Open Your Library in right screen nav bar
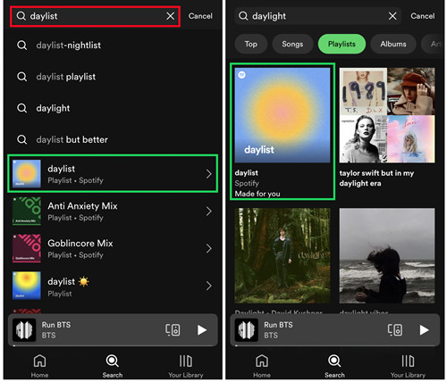 (408, 366)
